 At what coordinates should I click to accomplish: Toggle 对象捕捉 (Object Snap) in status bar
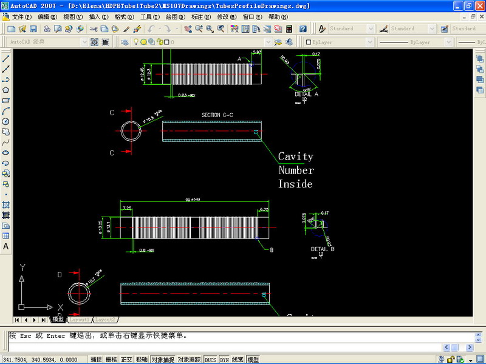(162, 360)
